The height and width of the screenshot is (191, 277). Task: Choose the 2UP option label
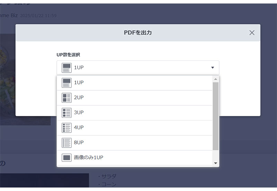tap(79, 98)
